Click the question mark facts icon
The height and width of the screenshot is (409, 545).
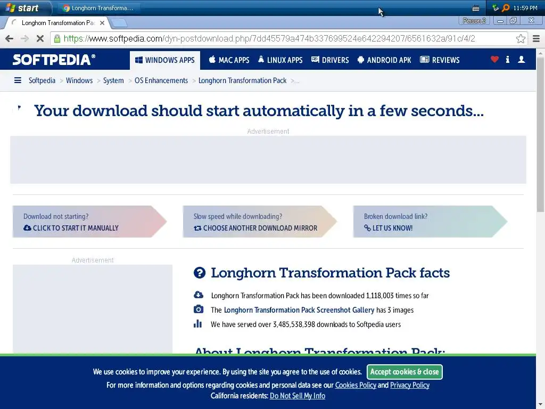[200, 273]
